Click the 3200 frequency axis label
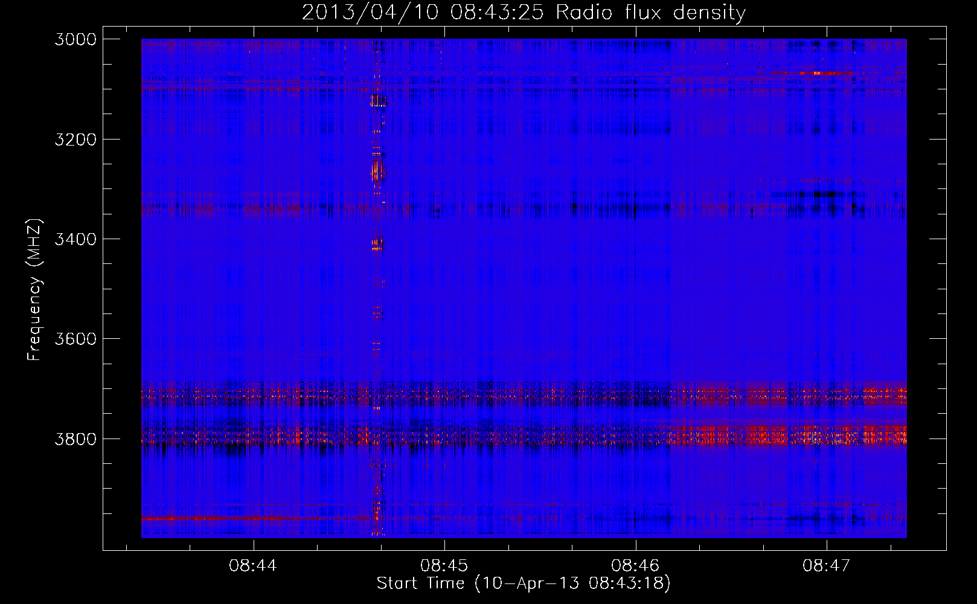 pyautogui.click(x=75, y=140)
